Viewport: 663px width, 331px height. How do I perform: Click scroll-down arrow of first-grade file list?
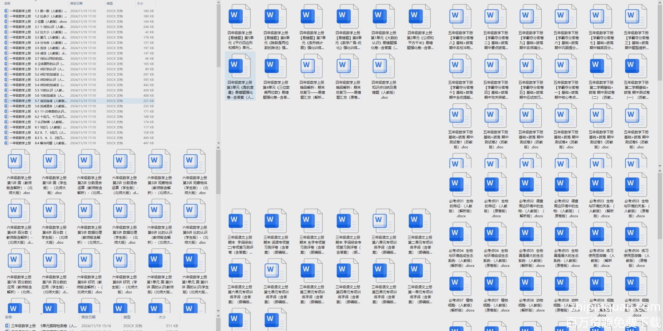[x=218, y=143]
